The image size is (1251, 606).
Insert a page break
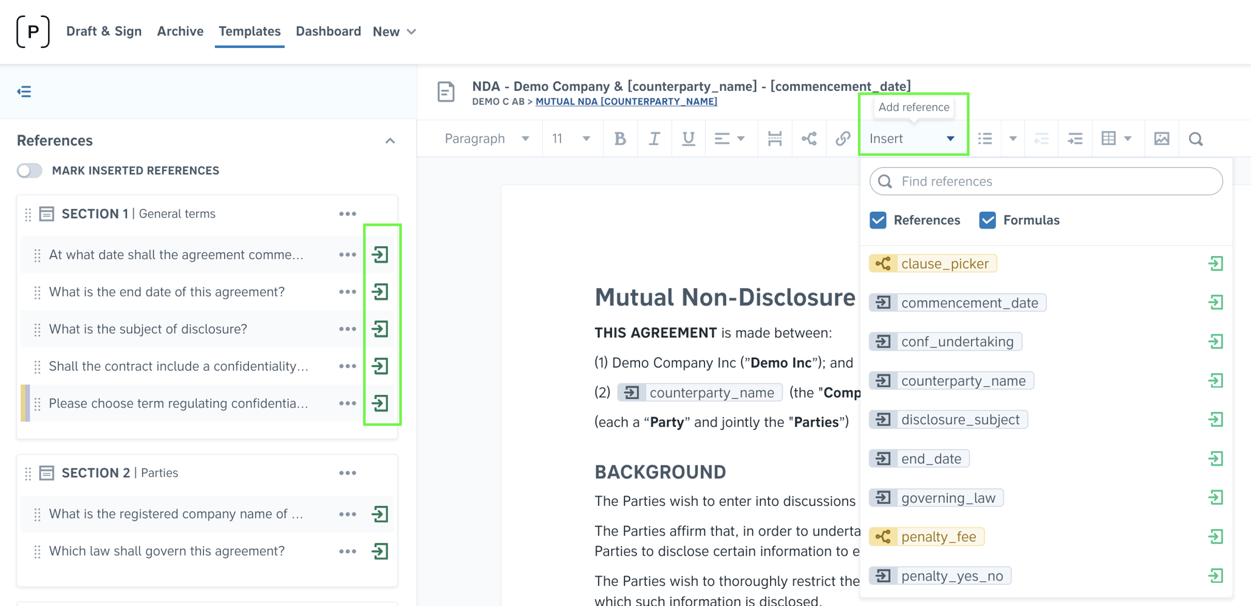point(774,138)
